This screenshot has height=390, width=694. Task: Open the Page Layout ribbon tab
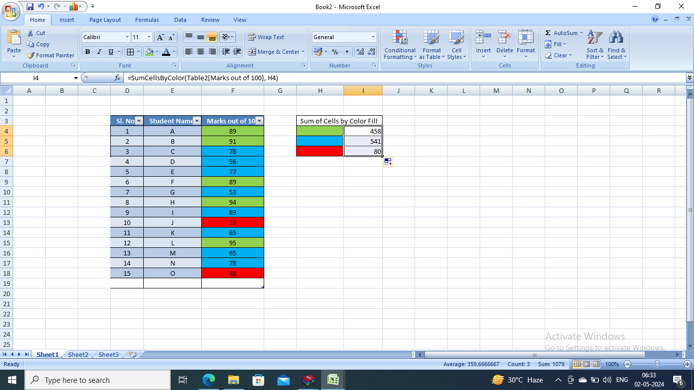coord(105,20)
